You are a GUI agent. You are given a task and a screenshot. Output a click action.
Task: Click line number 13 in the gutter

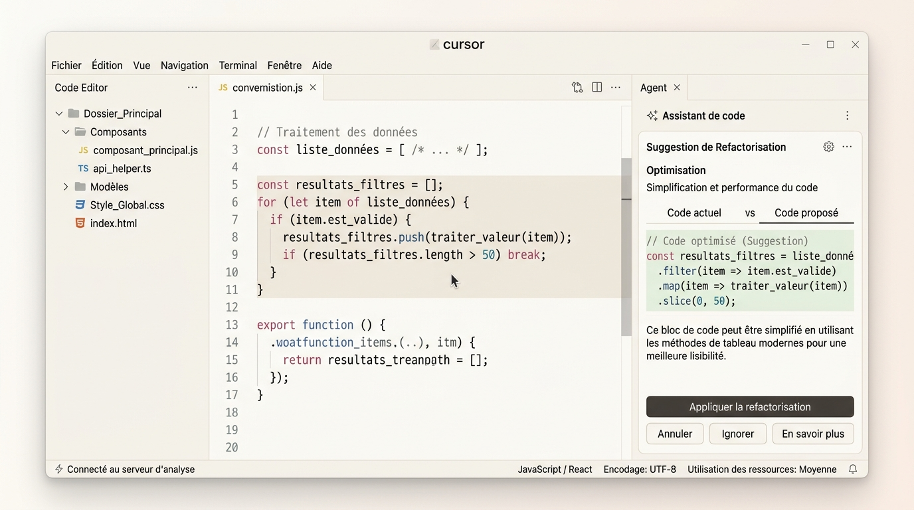231,325
